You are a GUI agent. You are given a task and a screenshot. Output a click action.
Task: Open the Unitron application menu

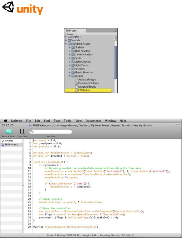(x=17, y=121)
